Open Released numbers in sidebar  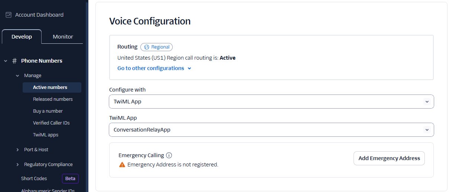click(53, 99)
